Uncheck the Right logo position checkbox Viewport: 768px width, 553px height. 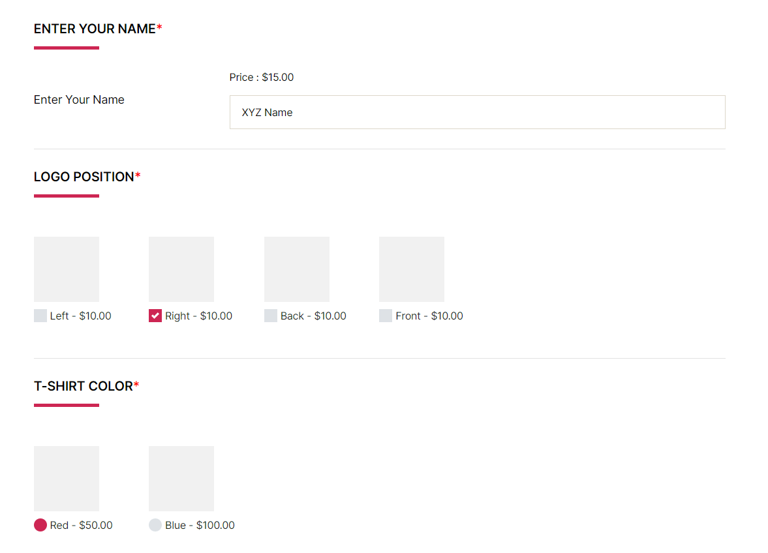[x=155, y=316]
